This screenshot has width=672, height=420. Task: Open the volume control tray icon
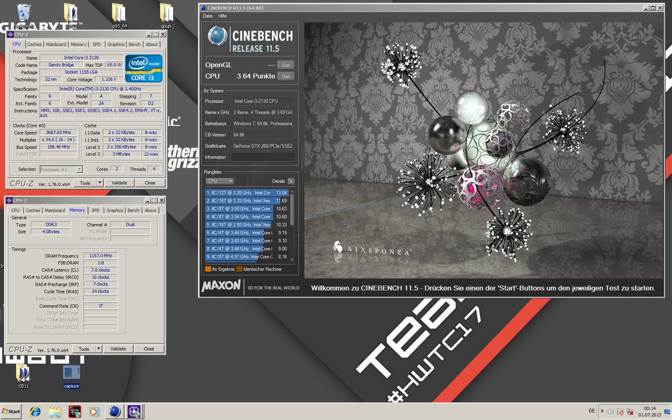pos(611,412)
